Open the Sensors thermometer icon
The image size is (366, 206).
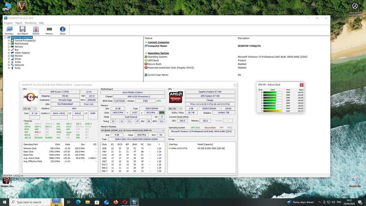click(36, 30)
